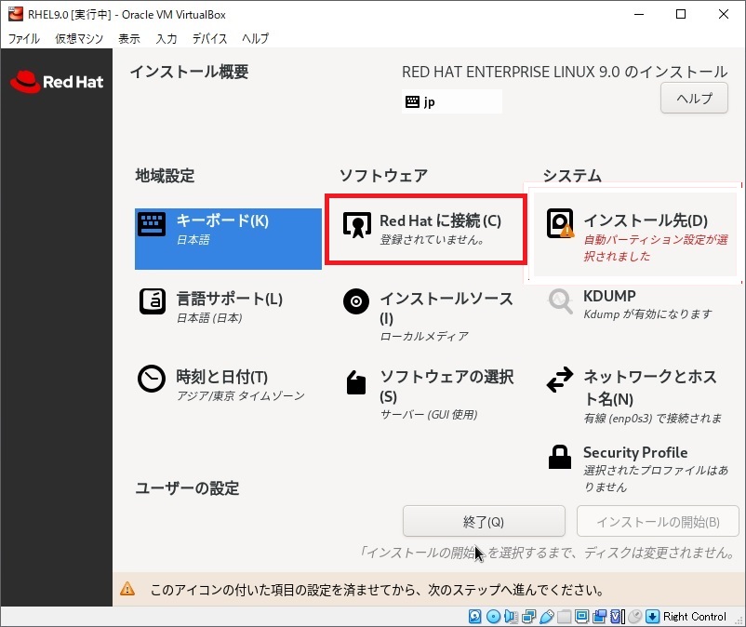The height and width of the screenshot is (627, 746).
Task: Open the KDUMP label
Action: pyautogui.click(x=609, y=296)
